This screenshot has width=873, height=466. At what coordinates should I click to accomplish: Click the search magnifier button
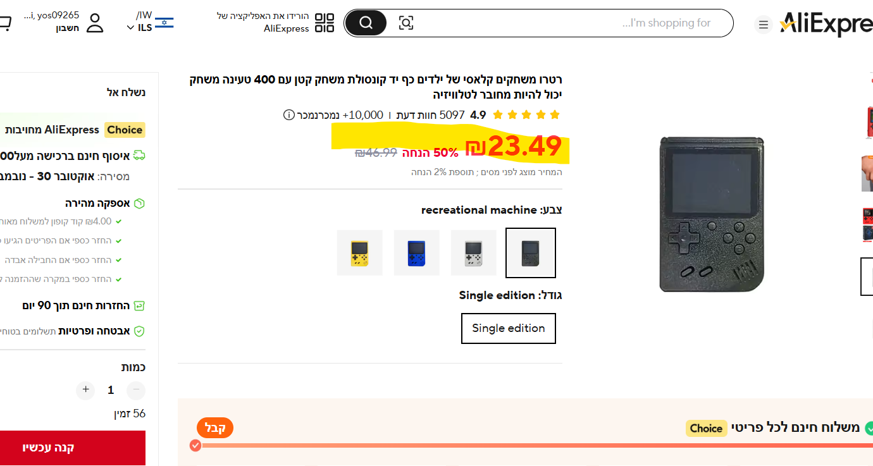coord(366,23)
